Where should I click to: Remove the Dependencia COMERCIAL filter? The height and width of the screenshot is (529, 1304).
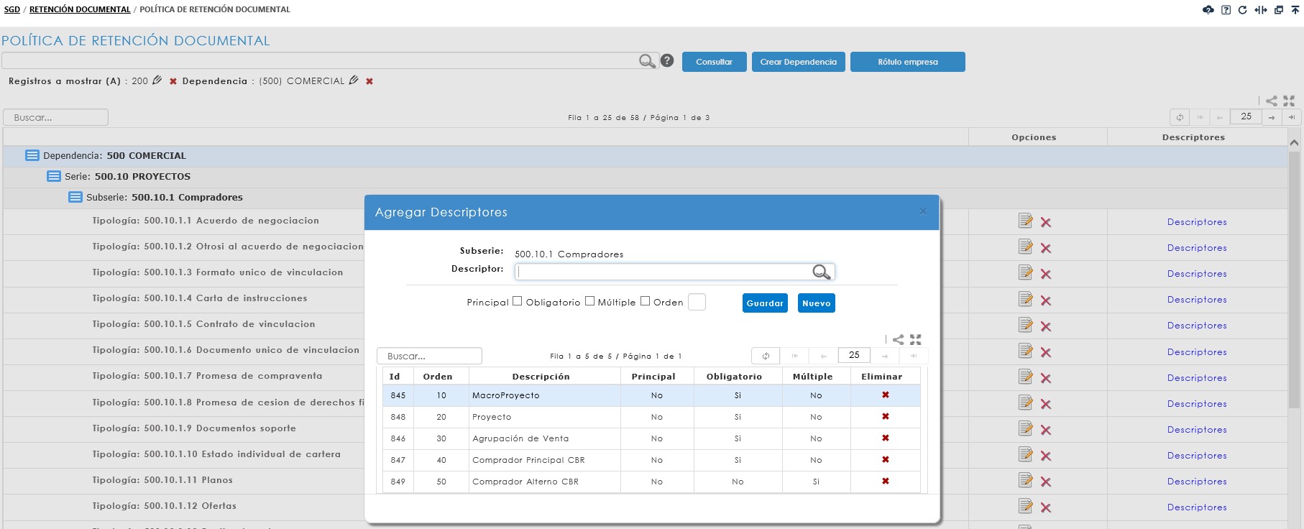(369, 81)
